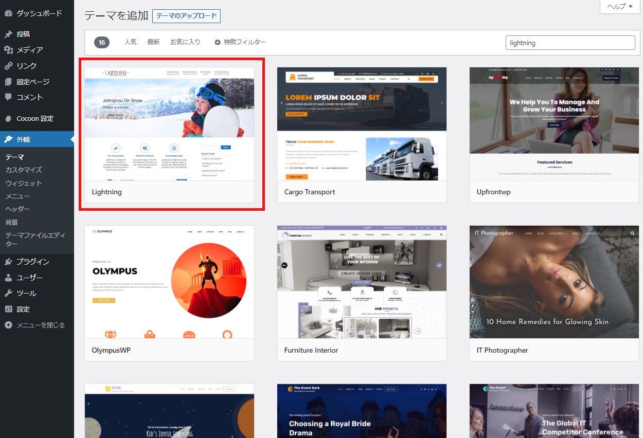Switch to the 人気 filter tab
This screenshot has height=438, width=643.
(x=130, y=42)
